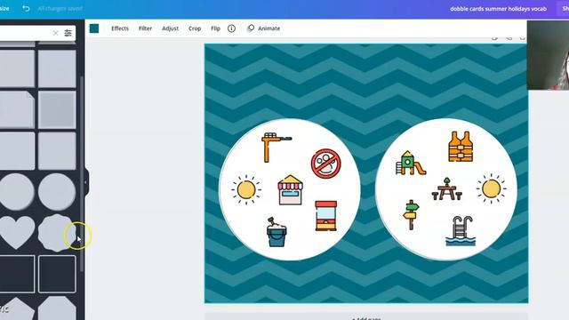Open the Filter option

pyautogui.click(x=145, y=28)
